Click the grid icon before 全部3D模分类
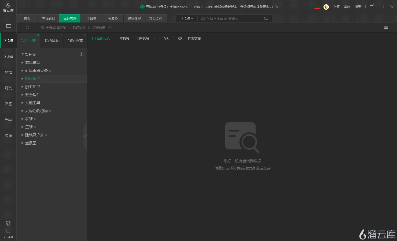 click(42, 28)
